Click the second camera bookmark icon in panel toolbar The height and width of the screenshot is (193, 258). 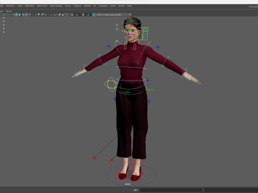point(4,14)
